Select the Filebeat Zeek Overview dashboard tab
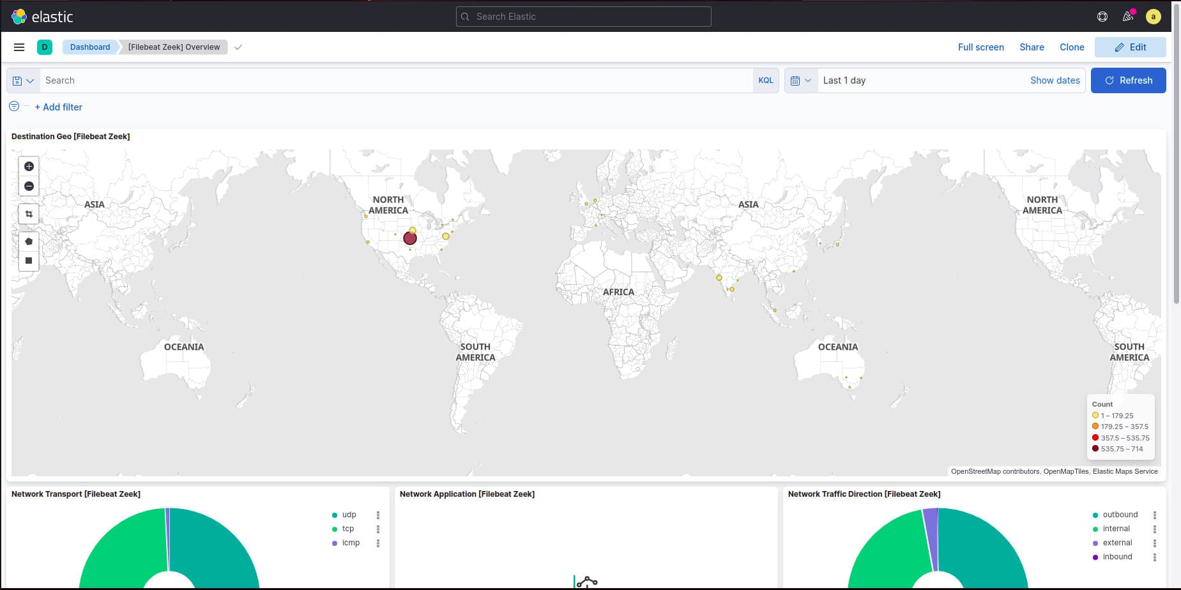This screenshot has height=590, width=1181. (x=173, y=47)
